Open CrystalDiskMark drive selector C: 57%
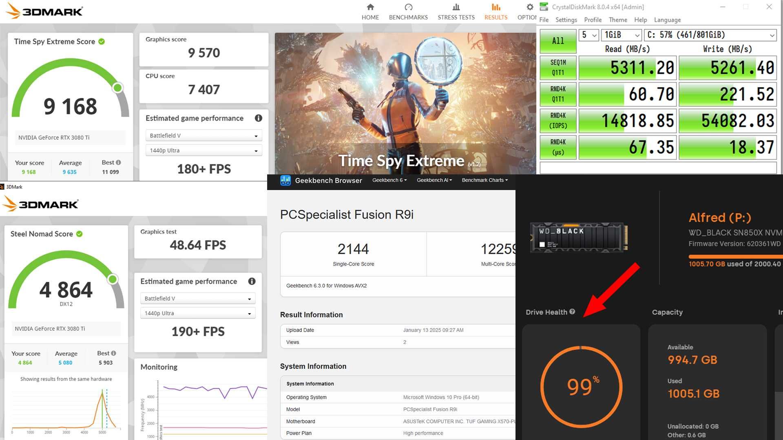Viewport: 783px width, 440px height. (710, 35)
